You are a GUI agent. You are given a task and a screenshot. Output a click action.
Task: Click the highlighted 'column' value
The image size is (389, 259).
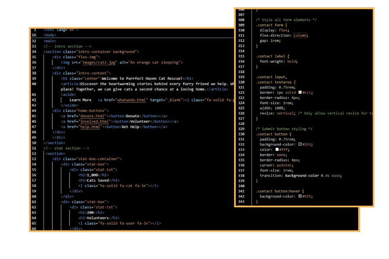[300, 35]
